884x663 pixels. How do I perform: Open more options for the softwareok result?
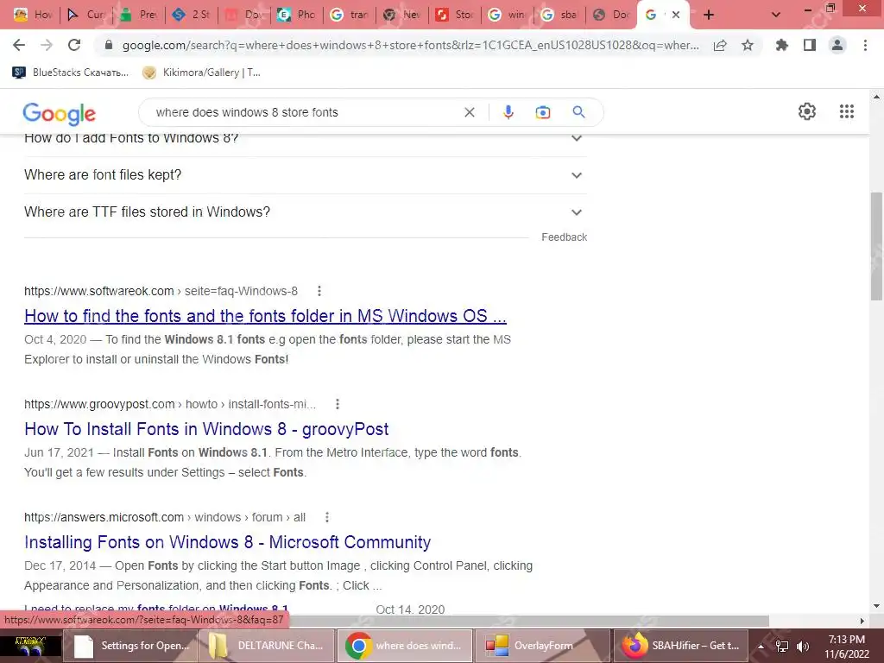tap(319, 291)
